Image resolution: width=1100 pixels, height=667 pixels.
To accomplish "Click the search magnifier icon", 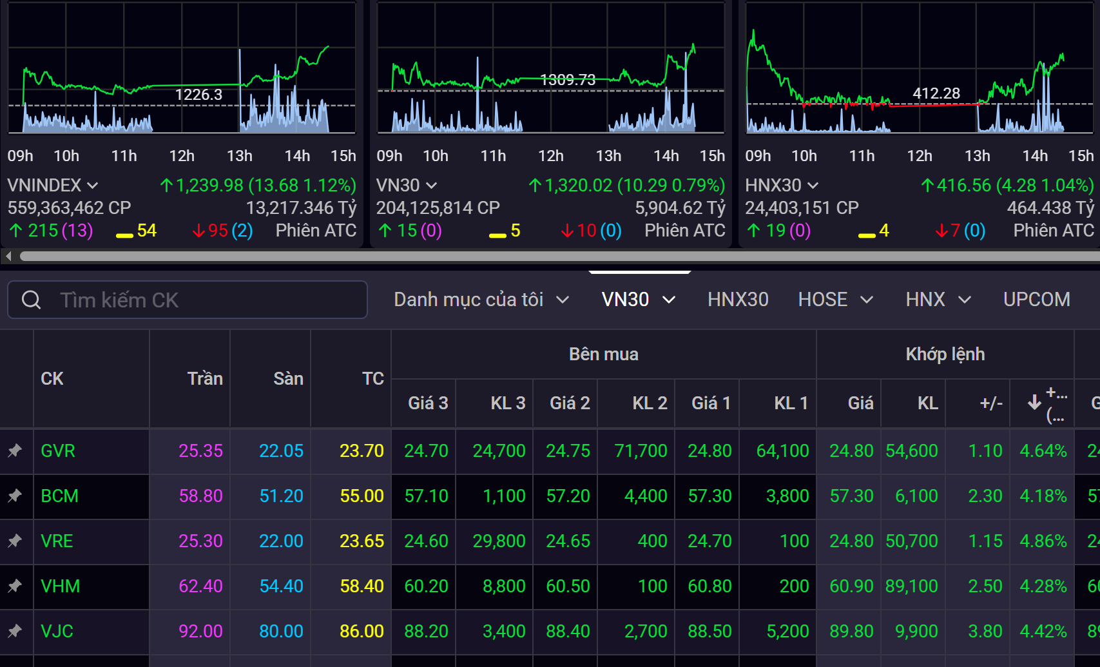I will click(31, 300).
